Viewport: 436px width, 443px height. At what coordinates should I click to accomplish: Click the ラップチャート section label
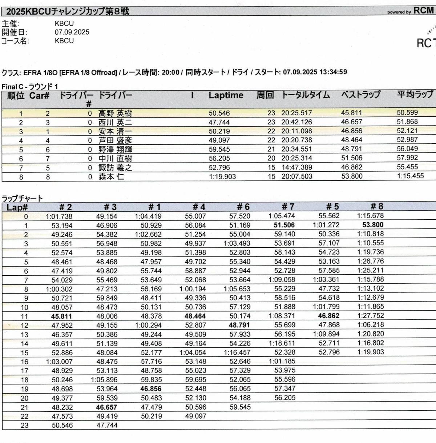point(22,199)
